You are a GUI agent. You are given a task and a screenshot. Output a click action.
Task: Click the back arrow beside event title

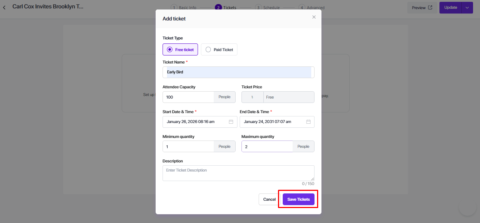point(4,7)
